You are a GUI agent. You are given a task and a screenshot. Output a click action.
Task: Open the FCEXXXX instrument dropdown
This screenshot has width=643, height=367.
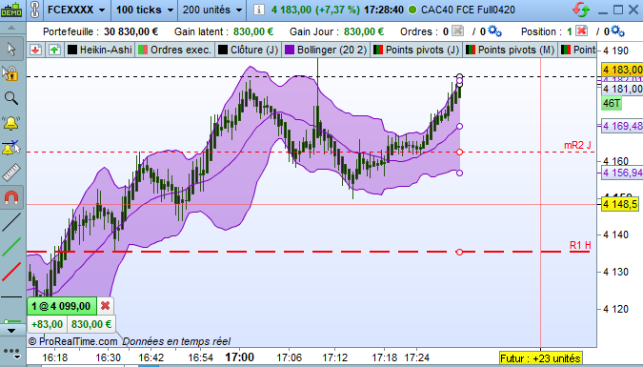click(76, 10)
